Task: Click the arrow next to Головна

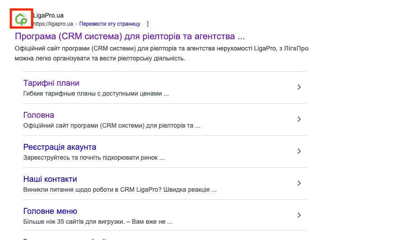Action: (x=299, y=119)
